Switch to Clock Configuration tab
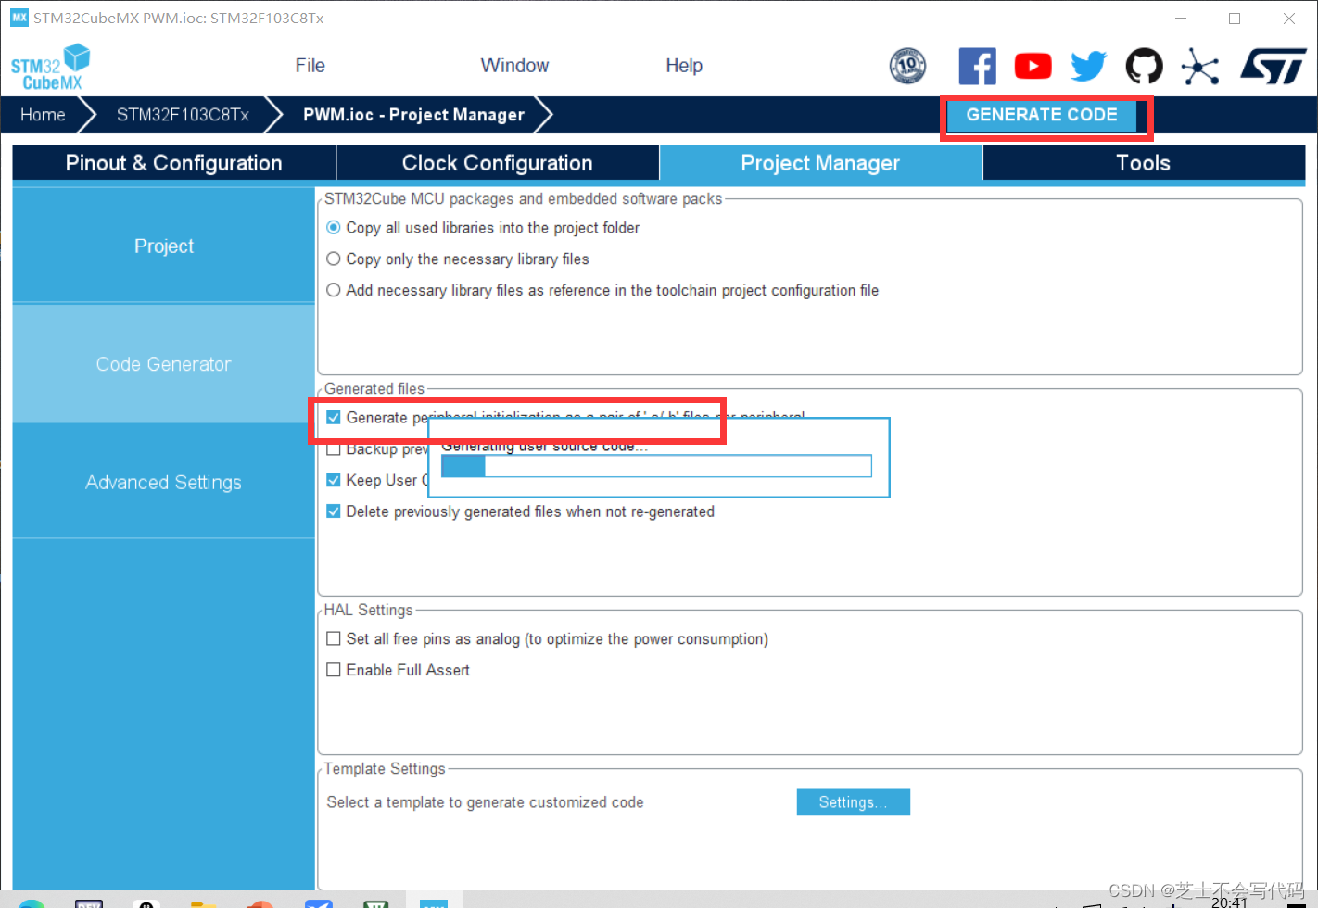Image resolution: width=1318 pixels, height=908 pixels. tap(498, 163)
